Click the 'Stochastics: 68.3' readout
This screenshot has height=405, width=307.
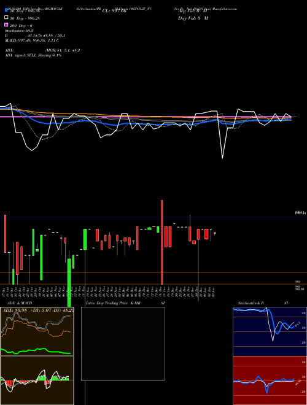click(x=20, y=31)
